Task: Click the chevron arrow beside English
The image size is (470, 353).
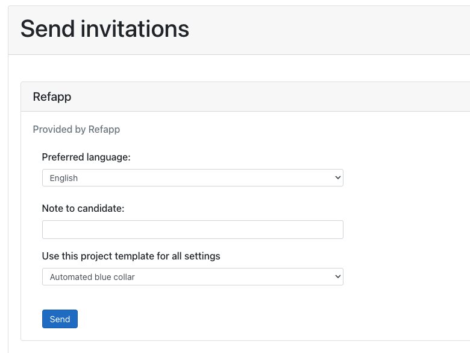Action: tap(338, 177)
